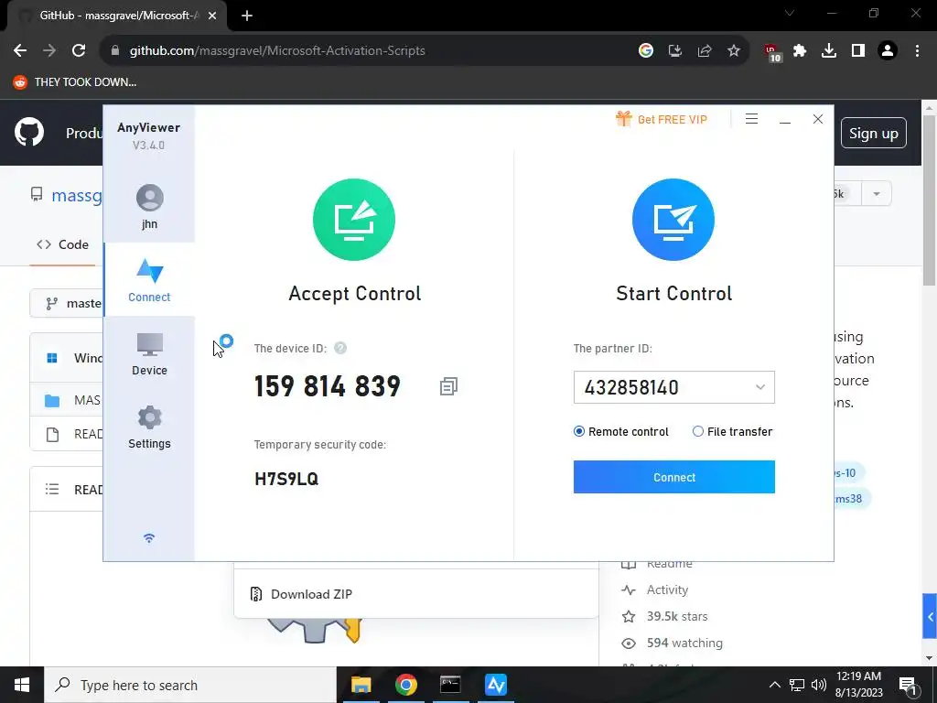Click the Get FREE VIP gift link
The height and width of the screenshot is (703, 937).
[662, 119]
